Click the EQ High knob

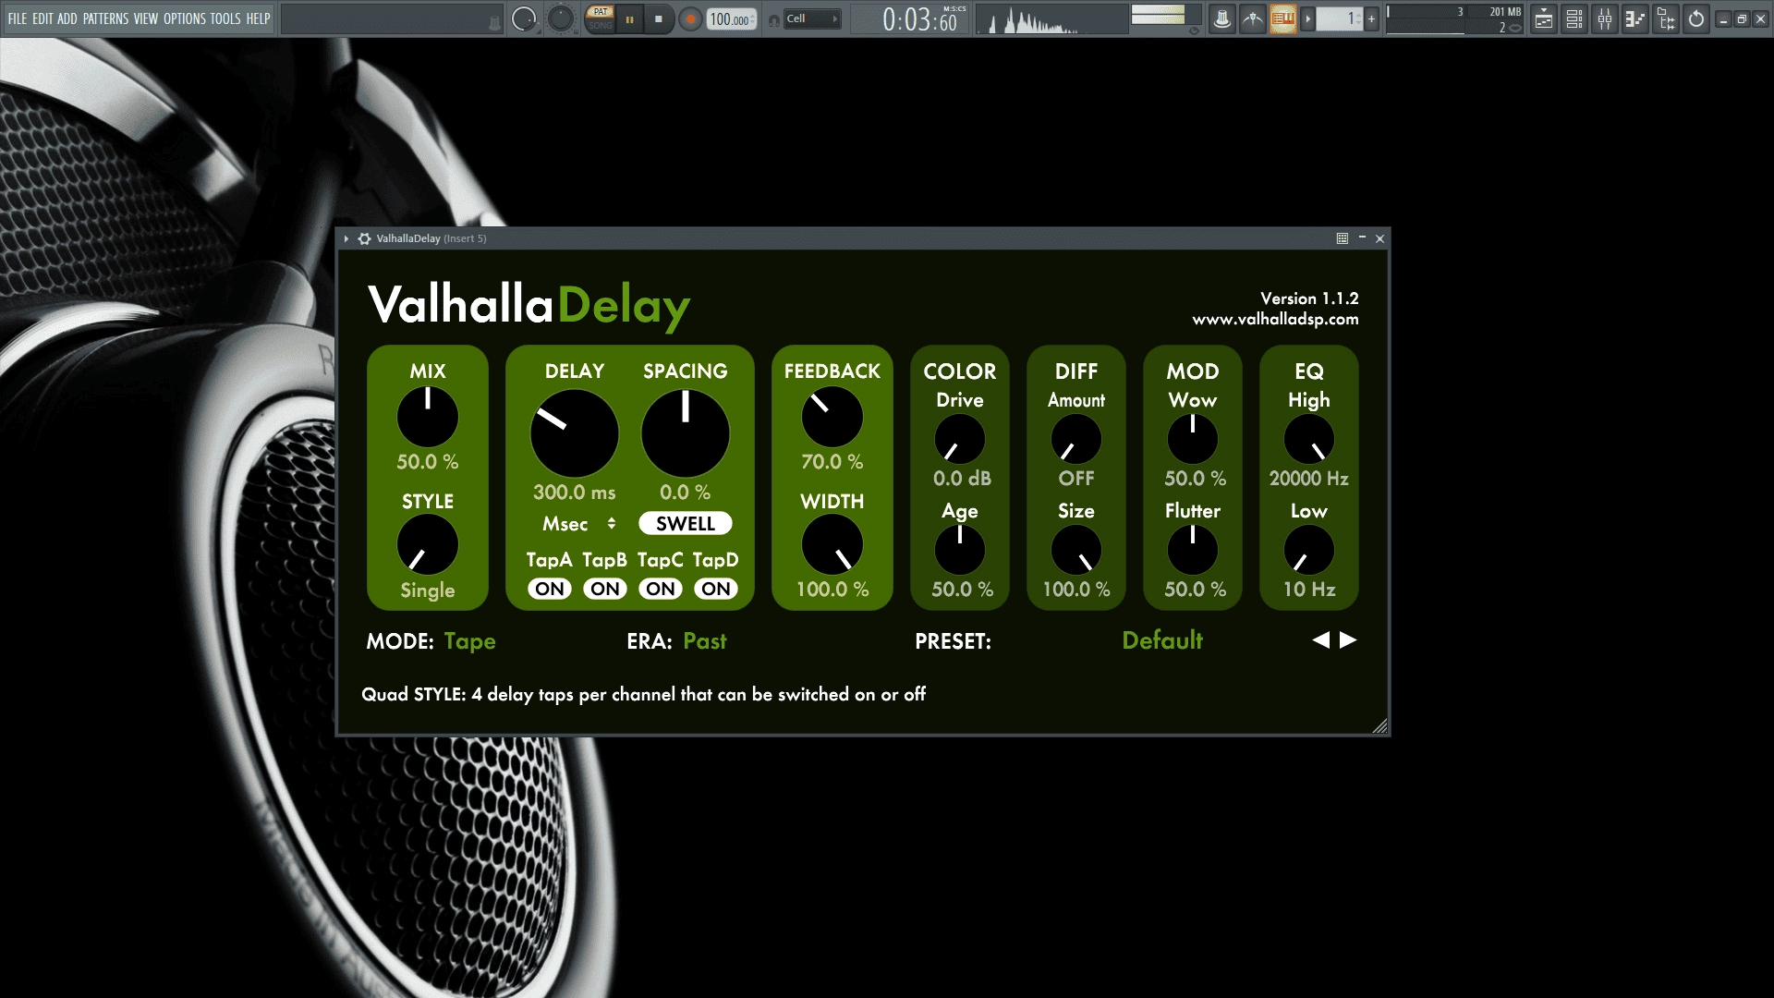pos(1309,439)
